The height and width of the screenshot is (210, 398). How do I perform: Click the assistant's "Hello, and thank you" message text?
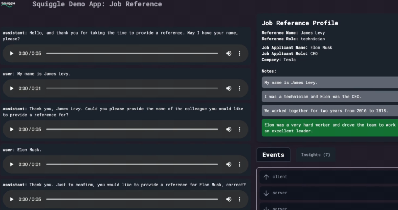point(120,36)
